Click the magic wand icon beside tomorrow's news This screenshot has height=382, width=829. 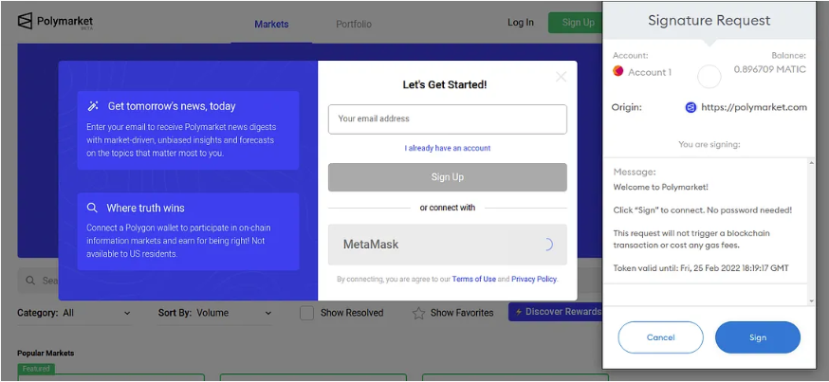[x=93, y=106]
